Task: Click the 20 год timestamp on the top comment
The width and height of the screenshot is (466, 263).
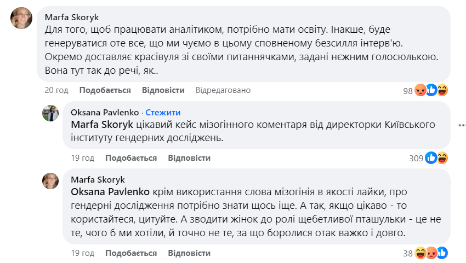Action: tap(56, 90)
